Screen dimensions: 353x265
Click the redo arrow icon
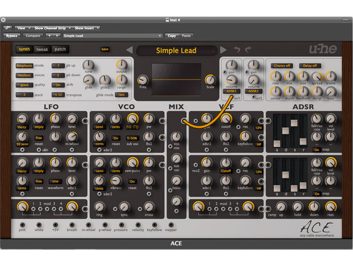coord(248,49)
